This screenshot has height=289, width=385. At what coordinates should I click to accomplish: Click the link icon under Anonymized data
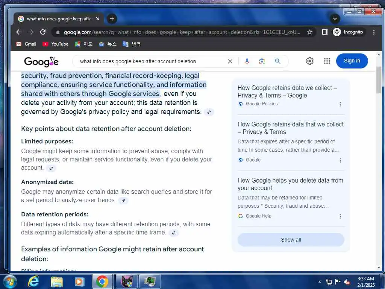pos(123,201)
